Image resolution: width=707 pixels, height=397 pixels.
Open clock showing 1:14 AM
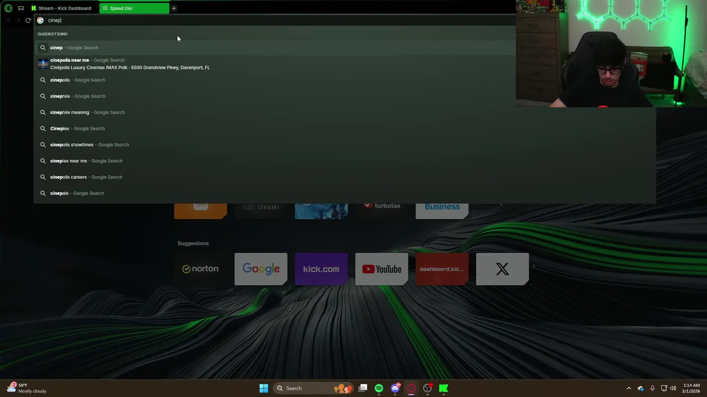[691, 388]
